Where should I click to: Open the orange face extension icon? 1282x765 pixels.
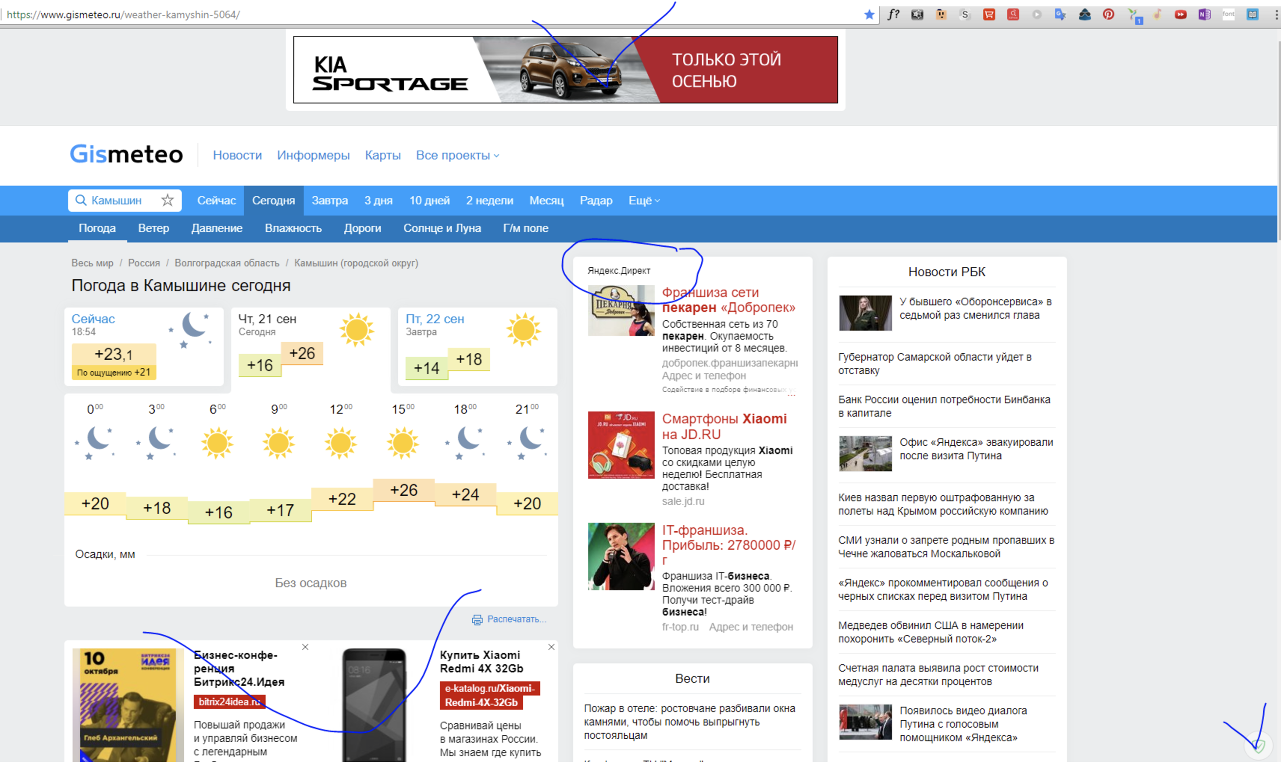tap(941, 15)
